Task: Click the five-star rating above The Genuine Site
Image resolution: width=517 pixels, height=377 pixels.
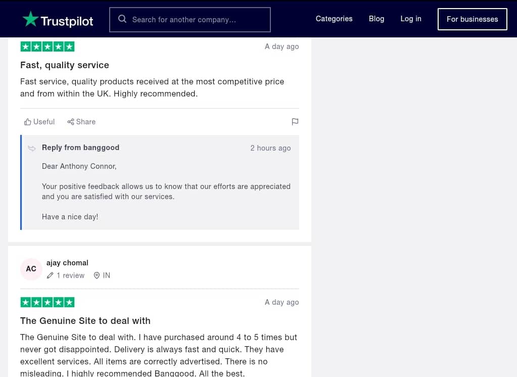Action: (x=48, y=302)
